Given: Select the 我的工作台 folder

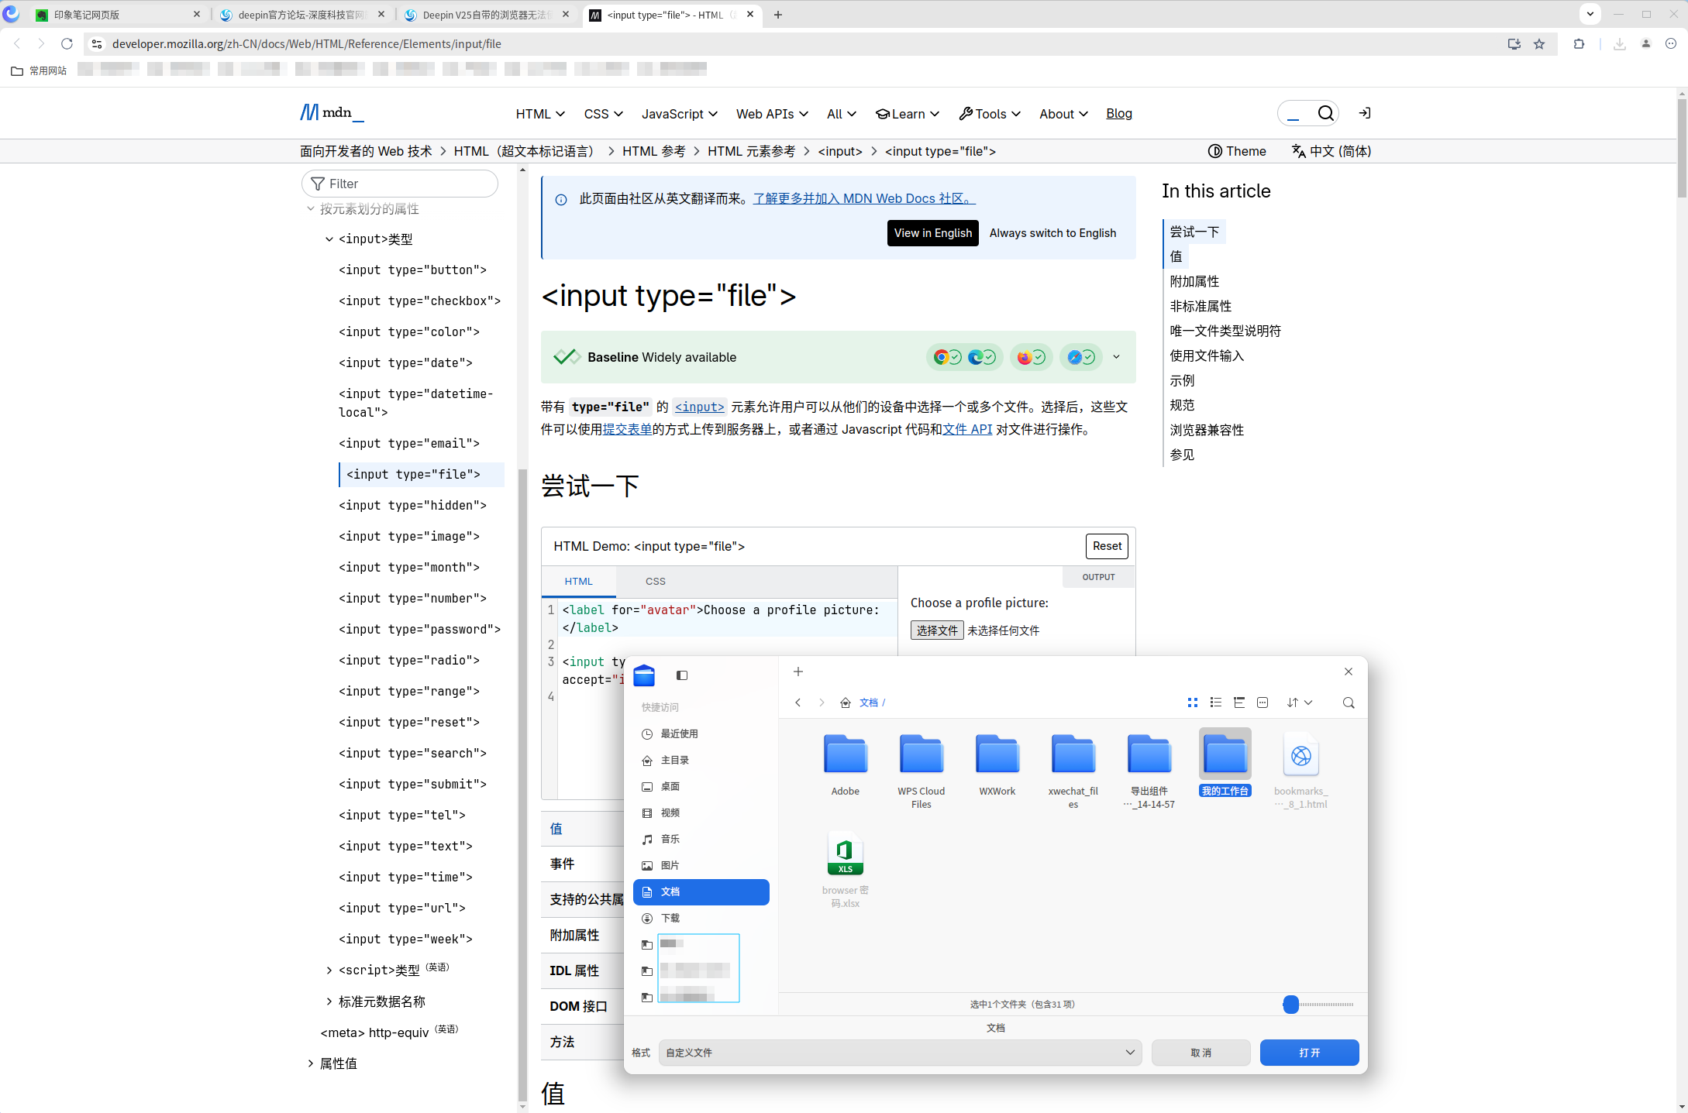Looking at the screenshot, I should click(x=1225, y=763).
